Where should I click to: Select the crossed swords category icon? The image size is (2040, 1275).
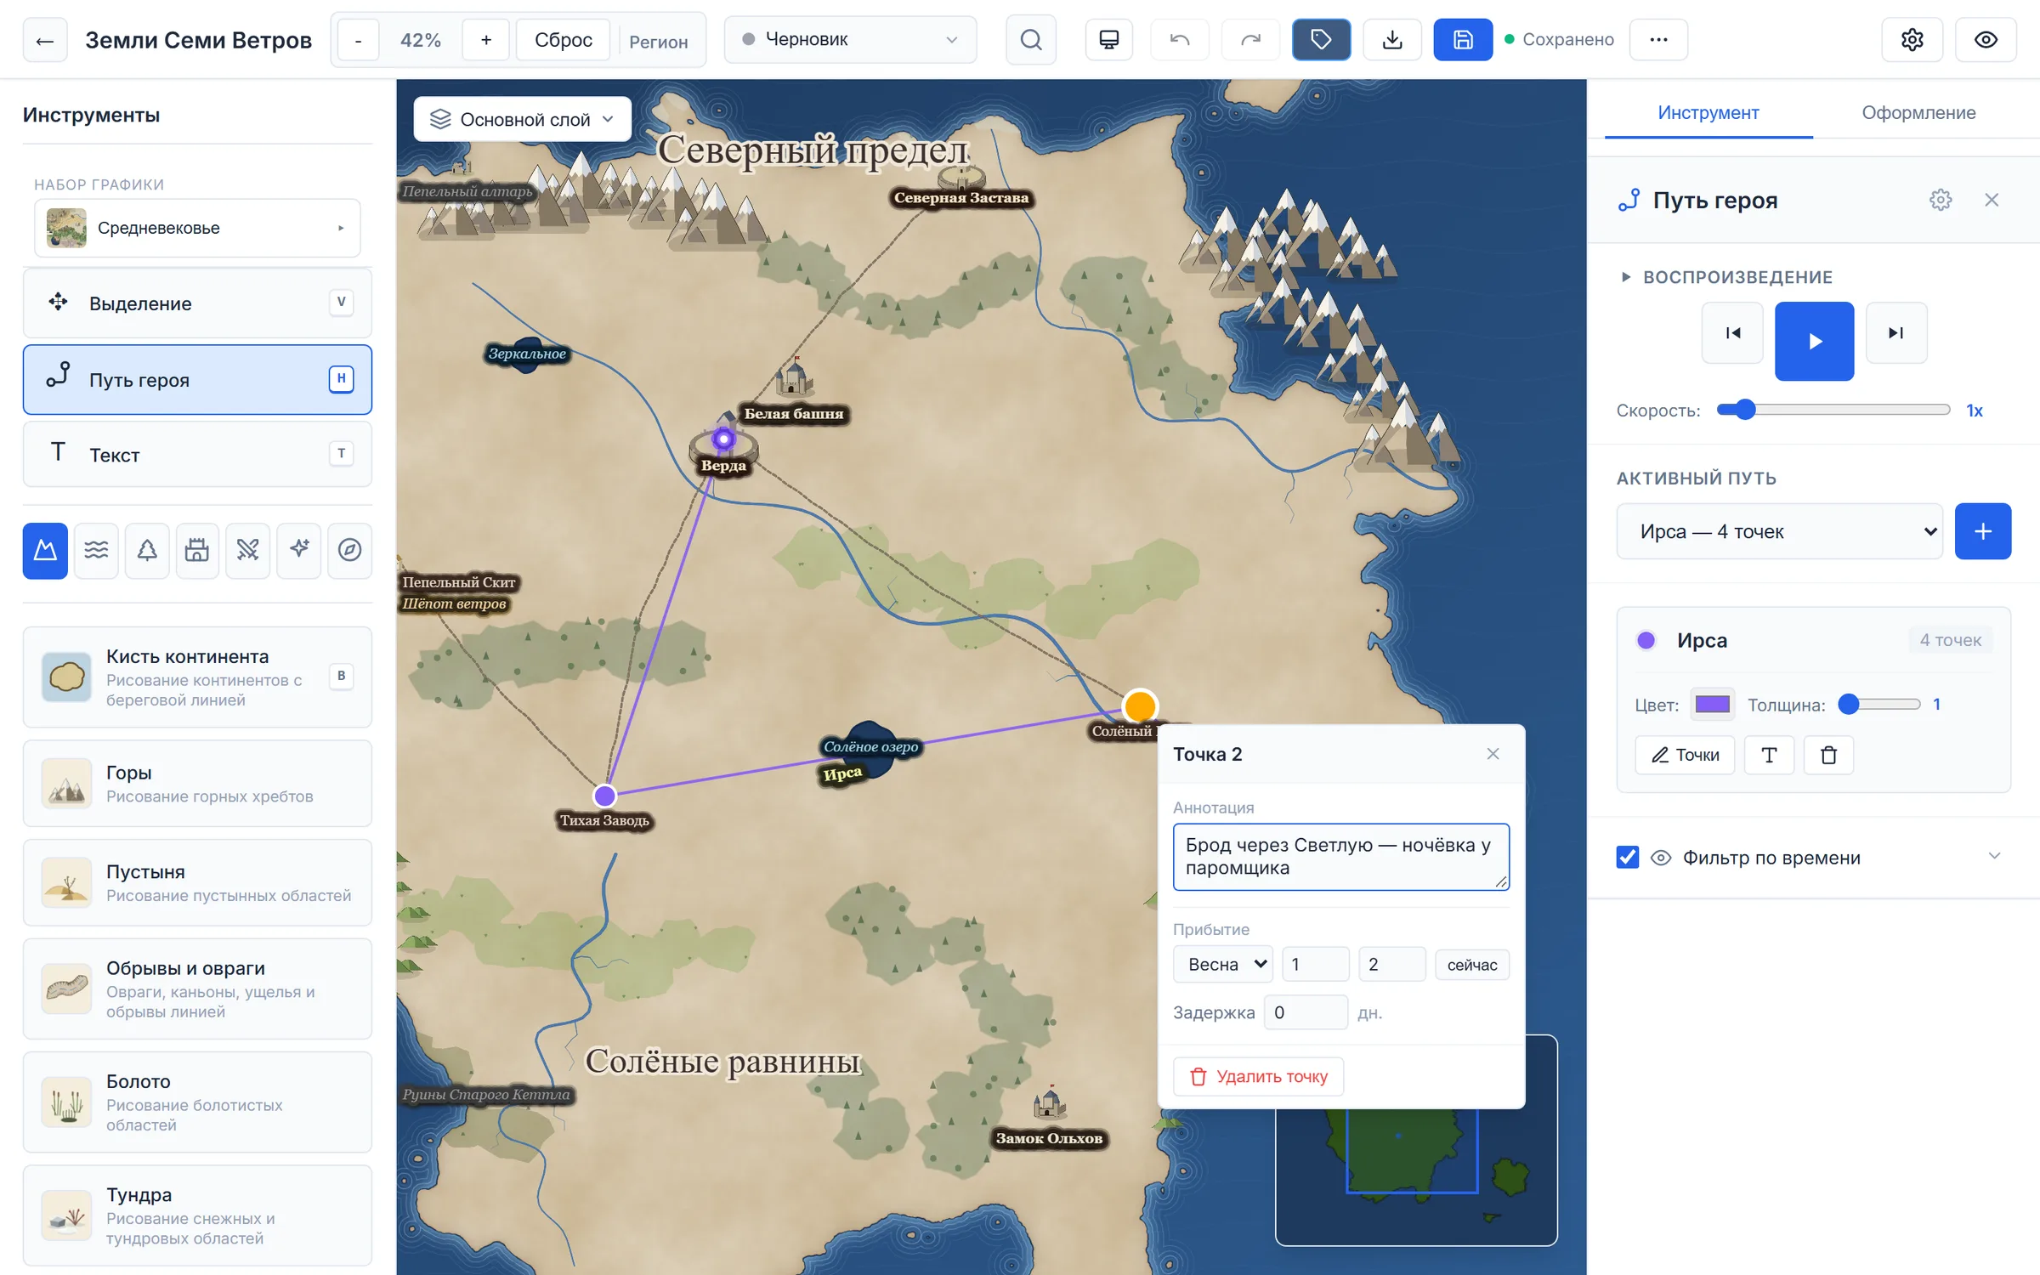247,550
